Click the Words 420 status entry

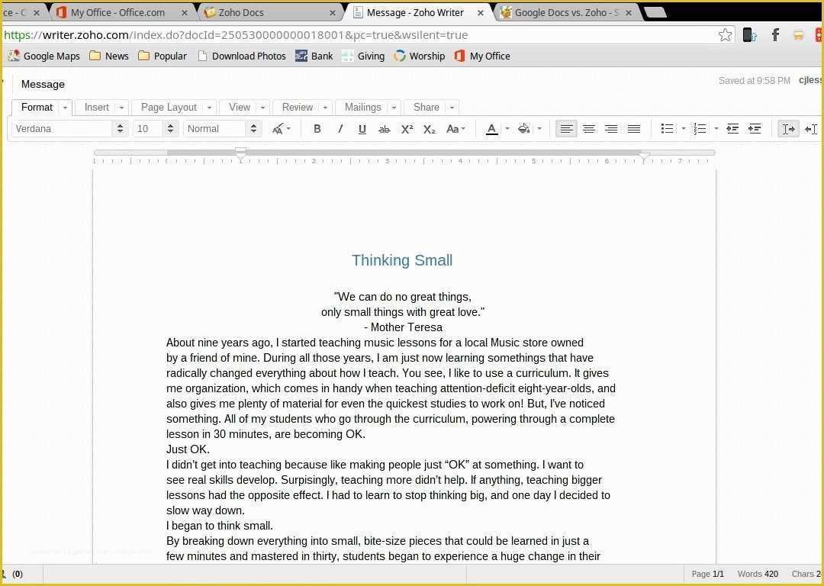point(758,574)
